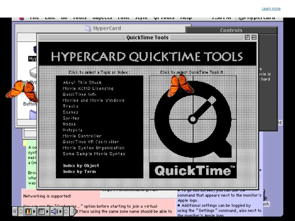Click the sound volume speaker icon
Viewport: 295px width, 221px height.
pyautogui.click(x=54, y=212)
